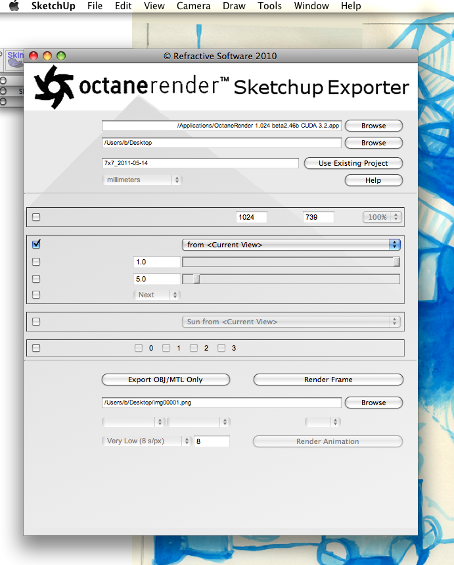Open the File menu
Screen dimensions: 454x565
(x=95, y=6)
